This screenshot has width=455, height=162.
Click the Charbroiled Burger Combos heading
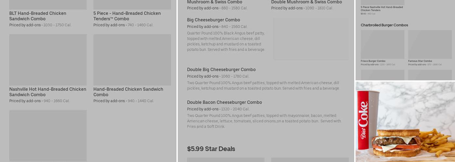[384, 25]
